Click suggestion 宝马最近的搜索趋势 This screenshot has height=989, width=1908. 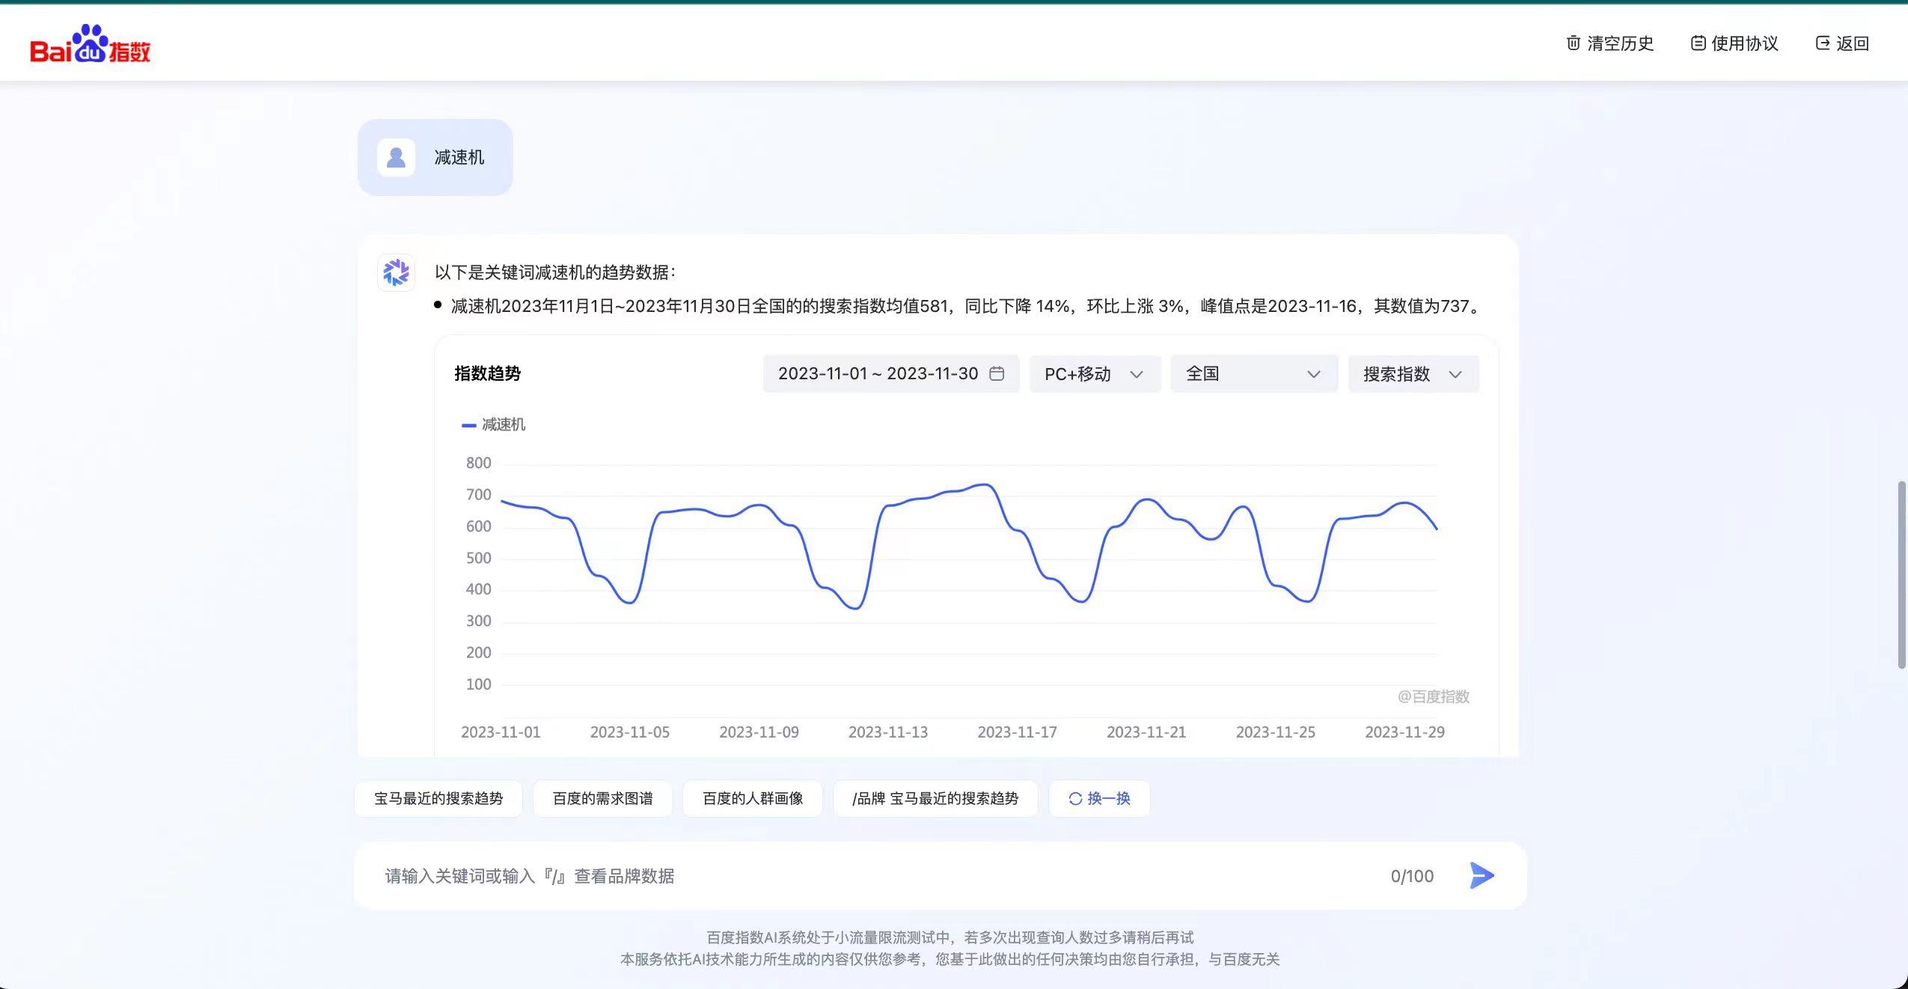point(438,798)
